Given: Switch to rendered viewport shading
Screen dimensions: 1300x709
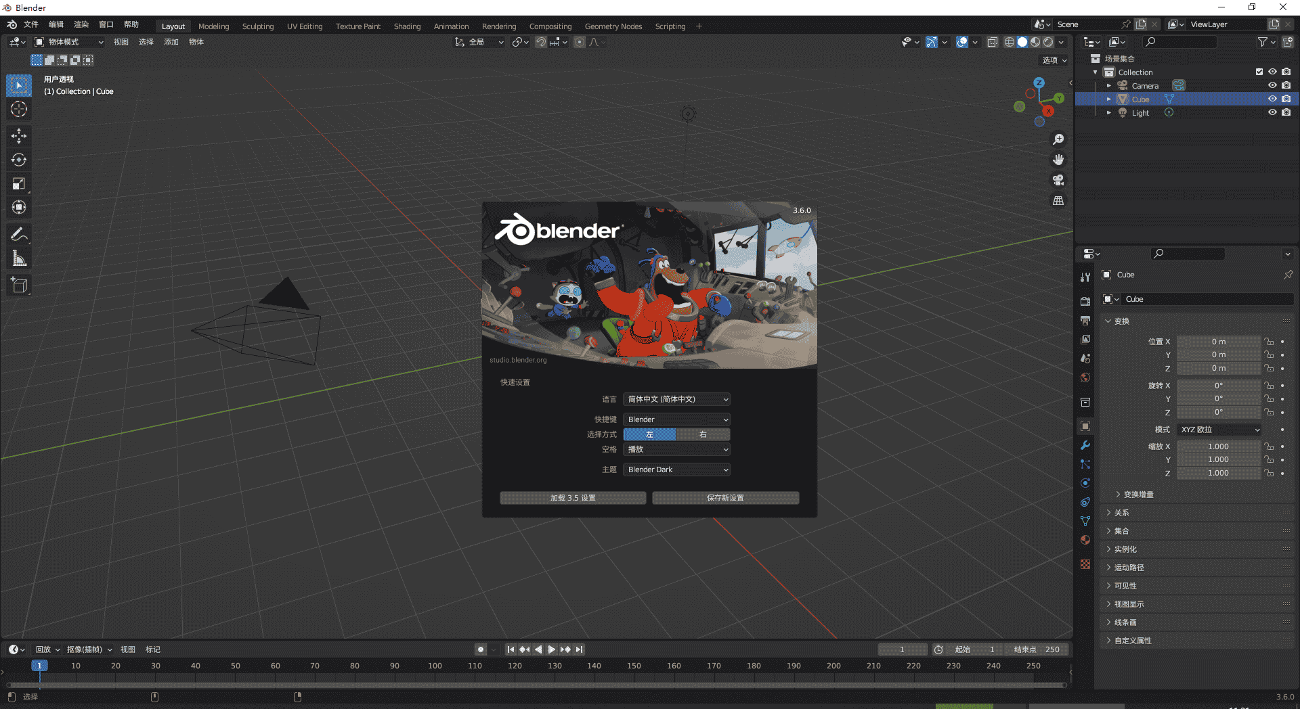Looking at the screenshot, I should point(1048,42).
